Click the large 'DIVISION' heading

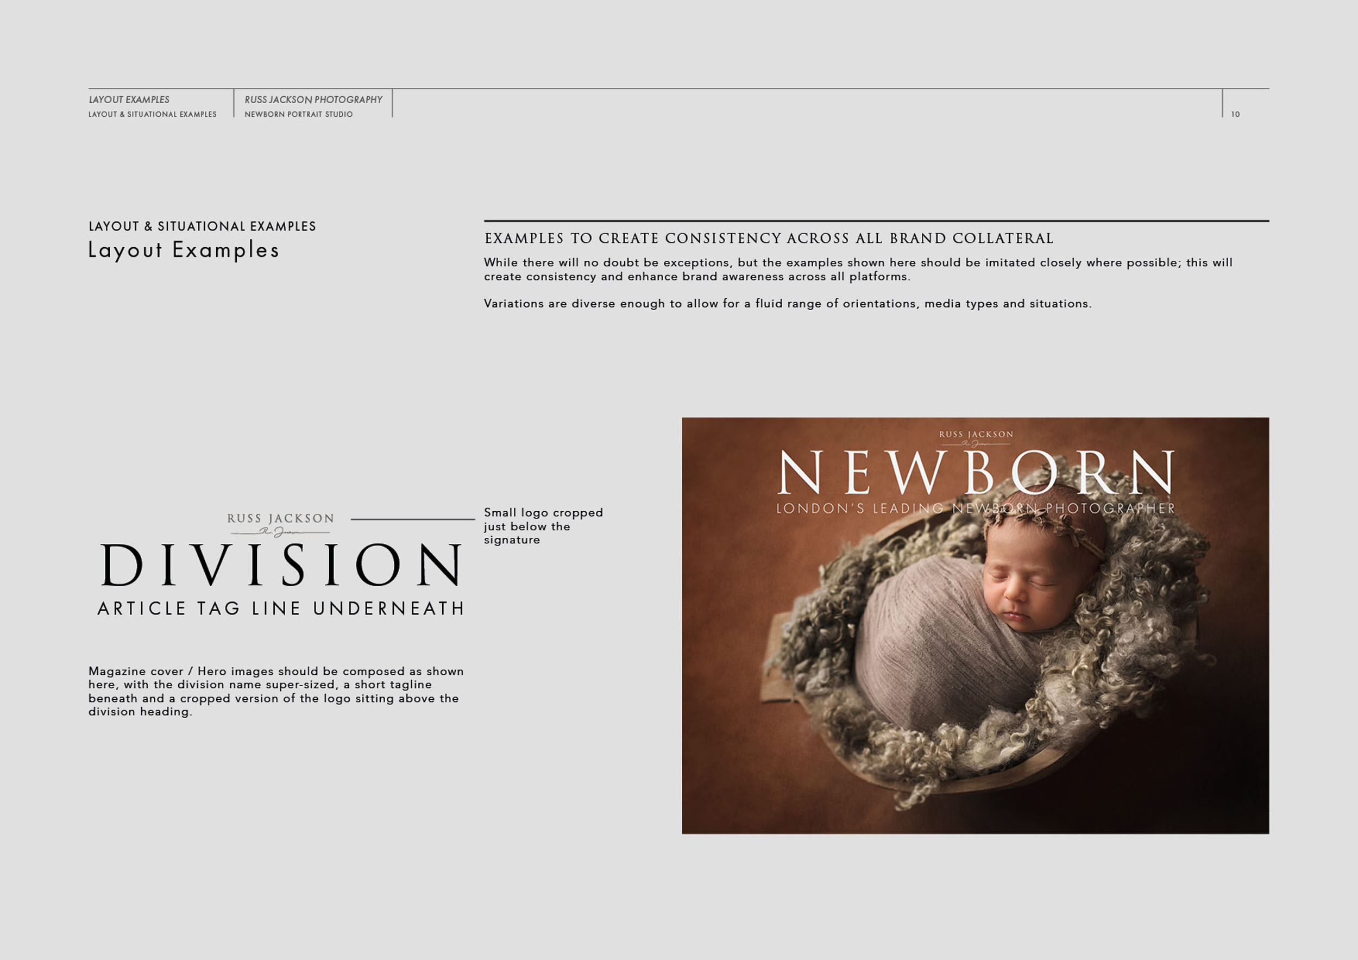click(281, 565)
